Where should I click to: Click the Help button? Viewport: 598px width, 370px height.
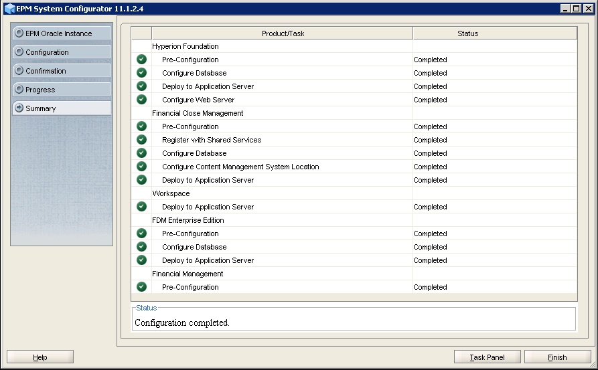coord(40,357)
